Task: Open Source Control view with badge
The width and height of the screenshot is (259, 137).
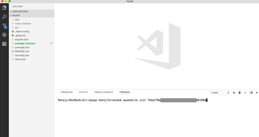Action: click(4, 26)
